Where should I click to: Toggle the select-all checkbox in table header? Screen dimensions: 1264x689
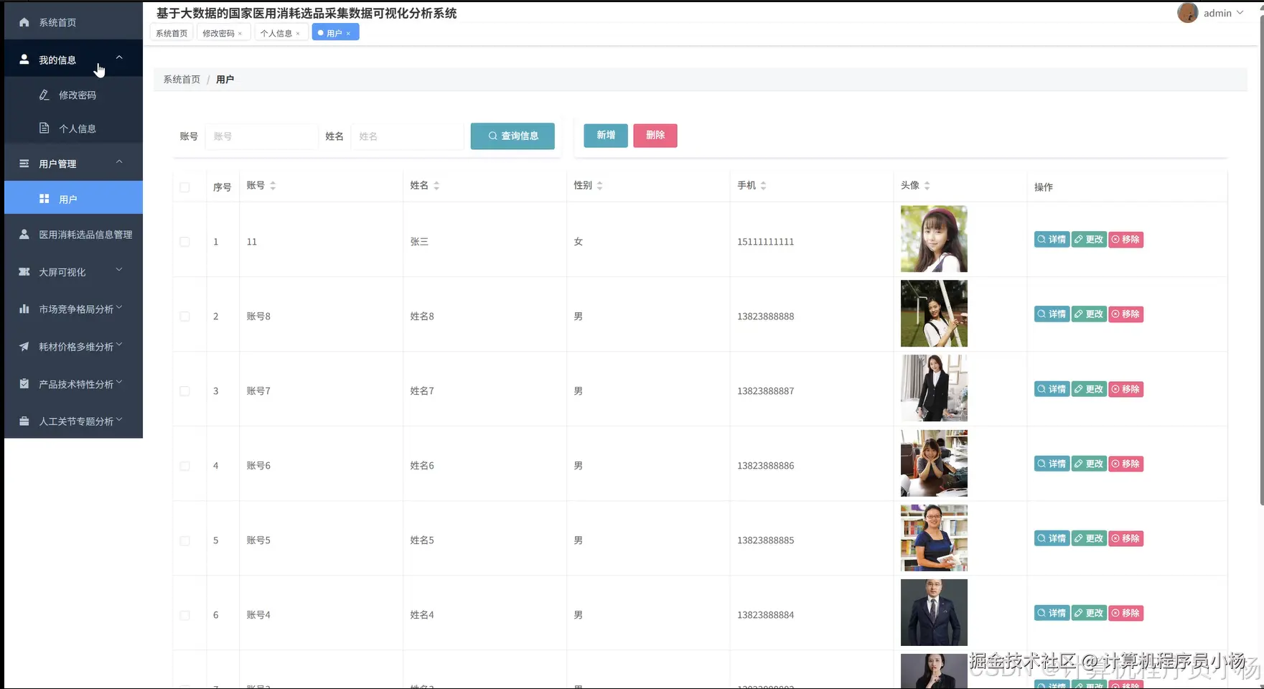(184, 187)
